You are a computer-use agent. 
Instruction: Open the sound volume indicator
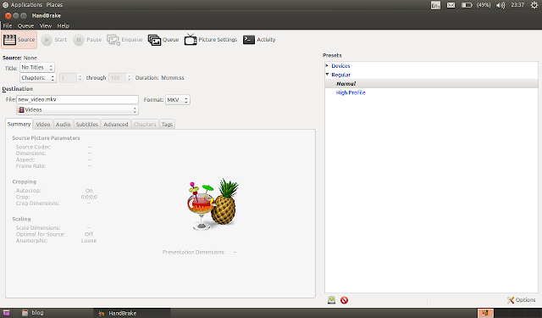point(501,5)
